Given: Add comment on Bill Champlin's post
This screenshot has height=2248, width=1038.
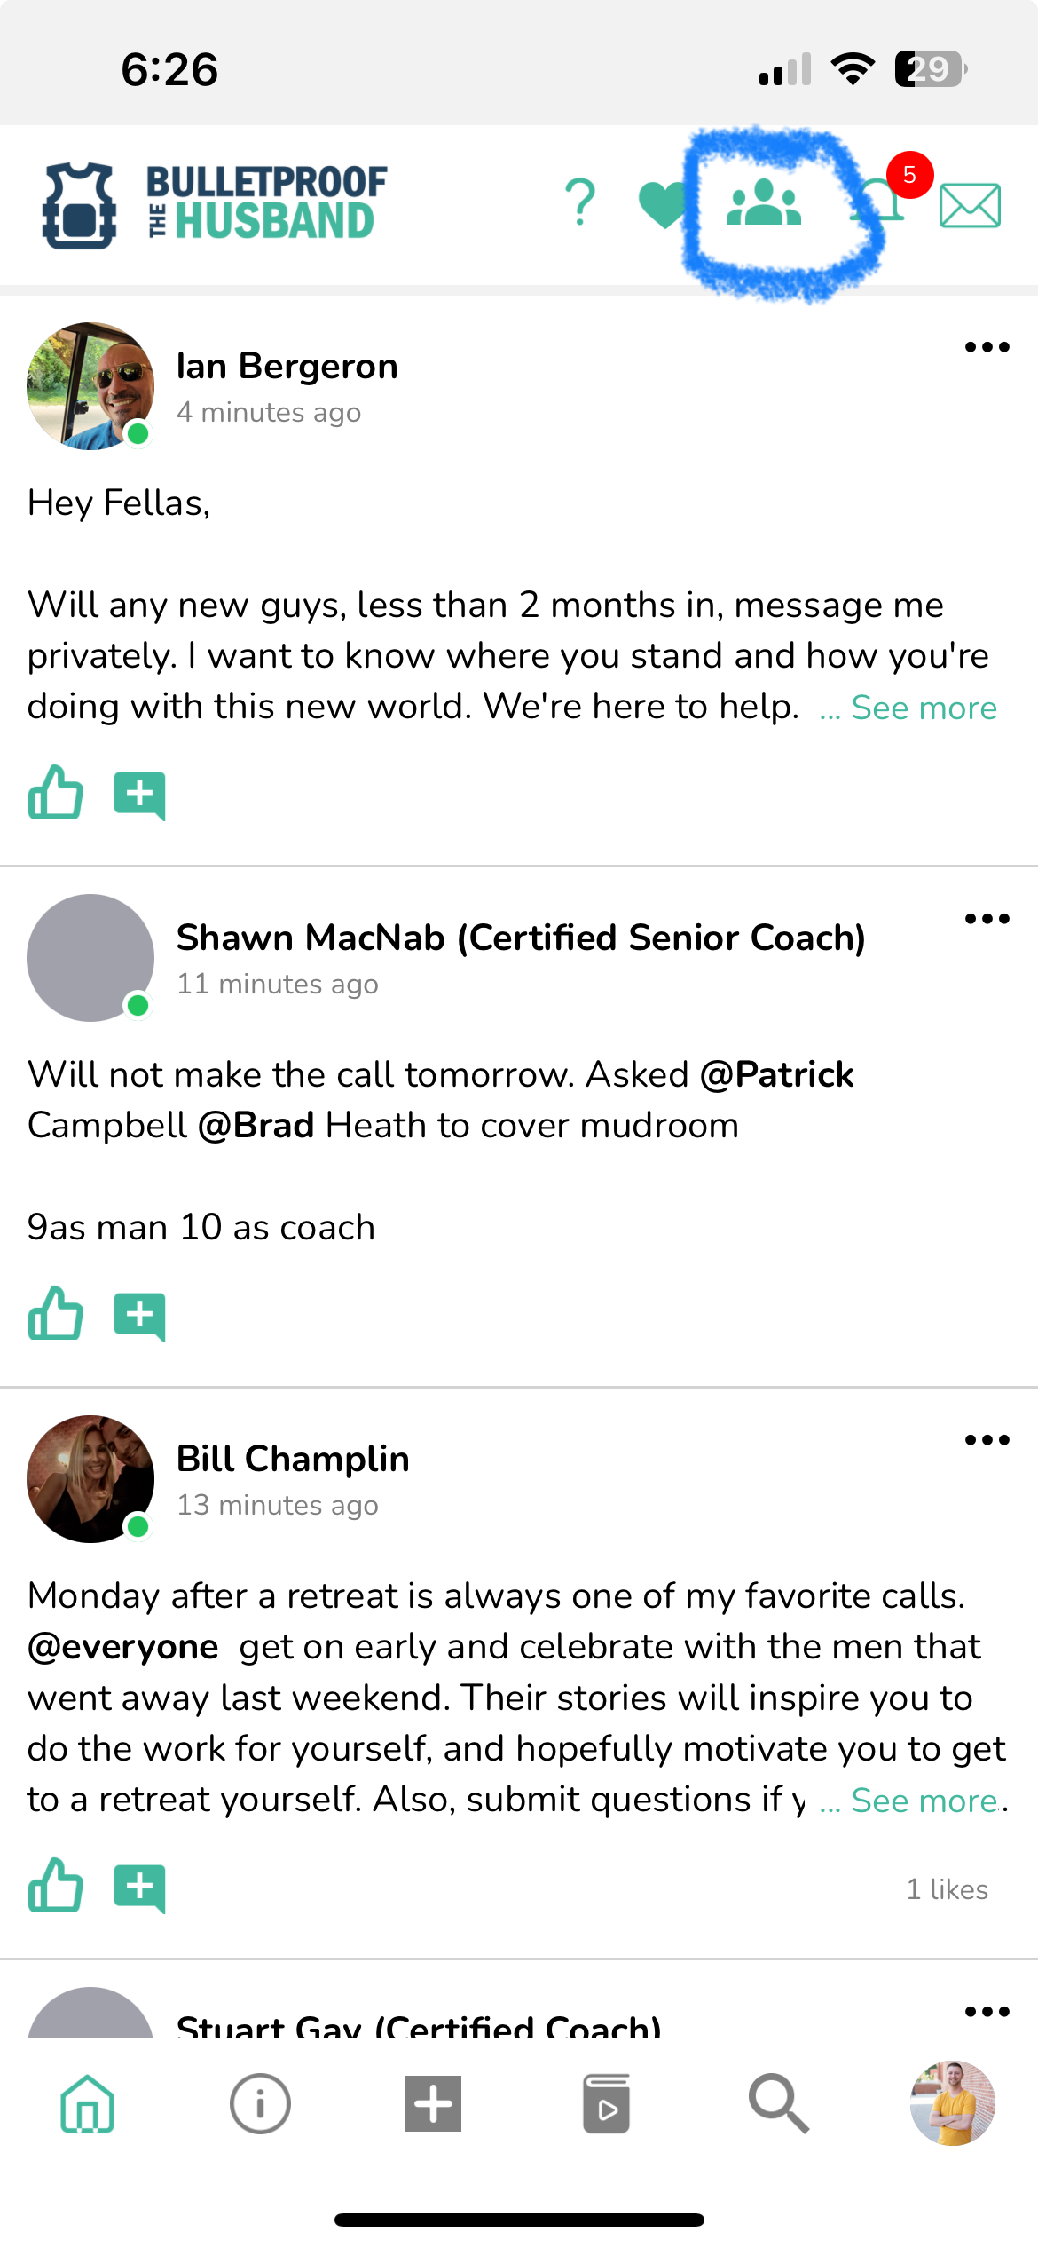Looking at the screenshot, I should [x=139, y=1888].
